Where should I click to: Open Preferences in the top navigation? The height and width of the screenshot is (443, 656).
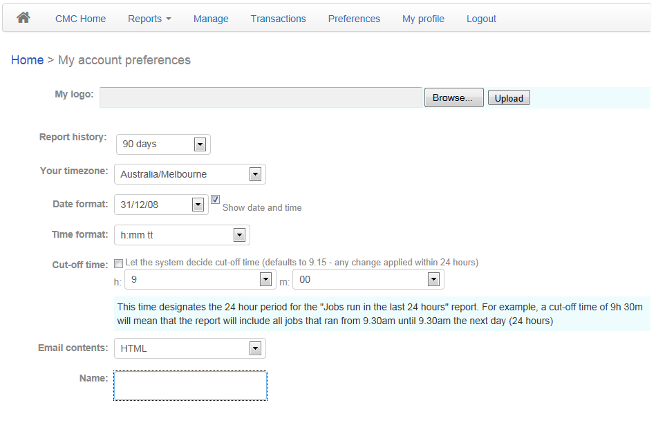point(354,19)
